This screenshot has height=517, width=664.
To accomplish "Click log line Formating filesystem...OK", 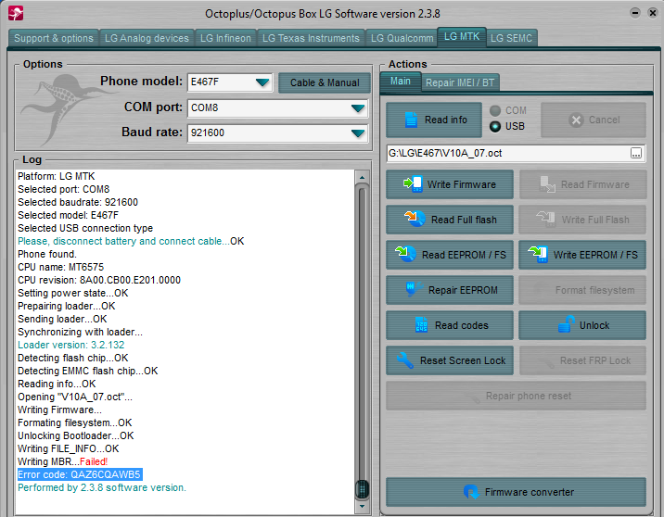I will 74,422.
